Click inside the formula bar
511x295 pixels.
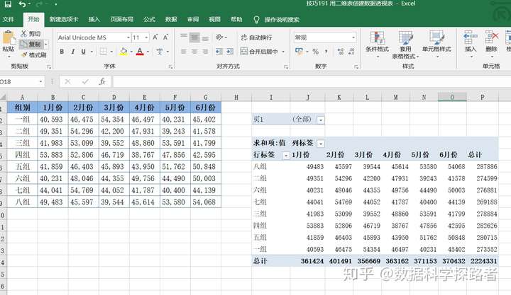312,81
